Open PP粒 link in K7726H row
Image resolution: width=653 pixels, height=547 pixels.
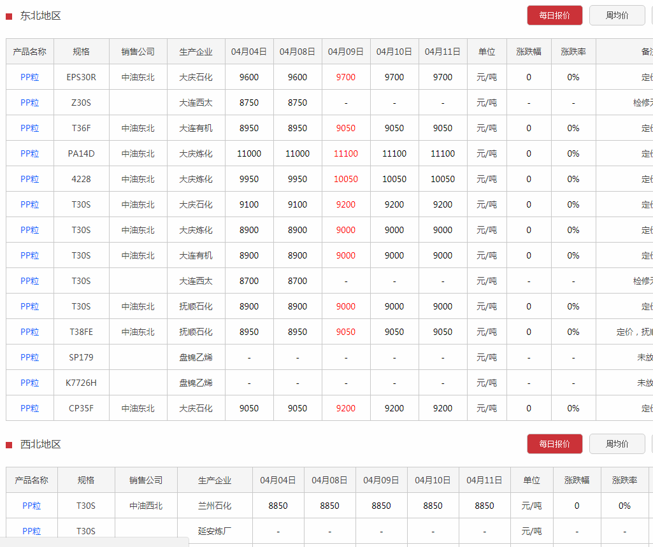tap(29, 383)
